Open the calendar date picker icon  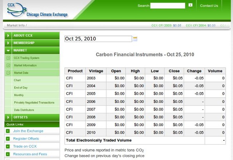(135, 39)
